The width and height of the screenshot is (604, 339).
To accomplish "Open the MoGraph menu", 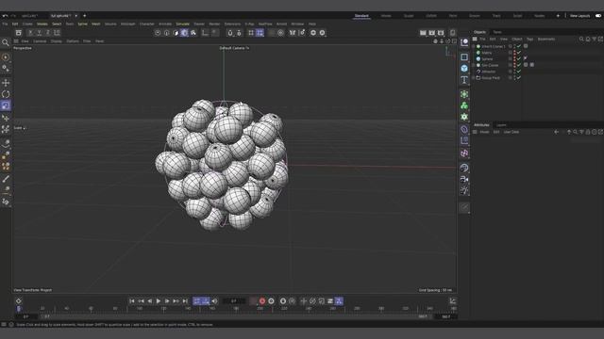I will (x=128, y=24).
